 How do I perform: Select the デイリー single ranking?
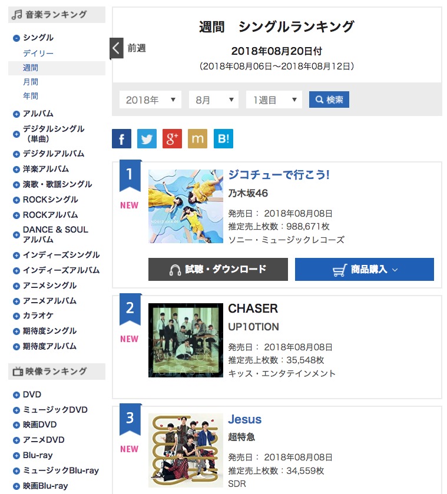coord(38,53)
